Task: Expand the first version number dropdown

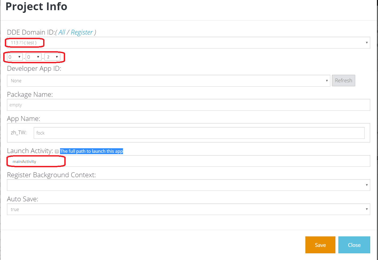Action: pyautogui.click(x=15, y=57)
